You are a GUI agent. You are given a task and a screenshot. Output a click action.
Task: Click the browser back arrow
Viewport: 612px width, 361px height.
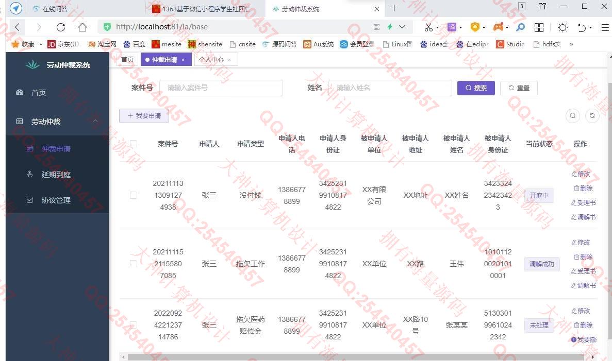(17, 27)
